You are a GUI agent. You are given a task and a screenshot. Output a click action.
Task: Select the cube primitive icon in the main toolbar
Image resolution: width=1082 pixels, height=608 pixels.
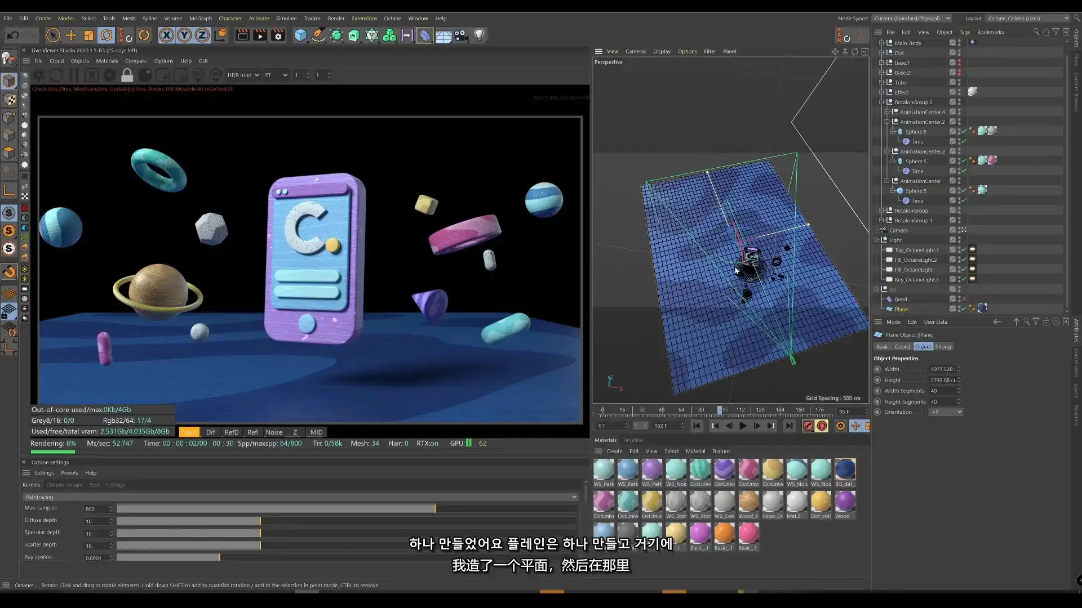300,35
